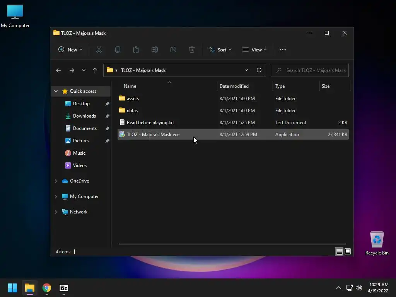Viewport: 396px width, 297px height.
Task: Expand My Computer in navigation pane
Action: [x=56, y=196]
